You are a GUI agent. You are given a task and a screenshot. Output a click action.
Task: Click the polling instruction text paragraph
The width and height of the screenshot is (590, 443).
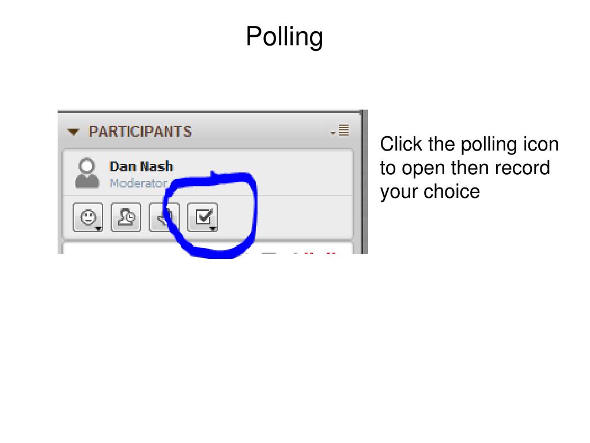469,168
